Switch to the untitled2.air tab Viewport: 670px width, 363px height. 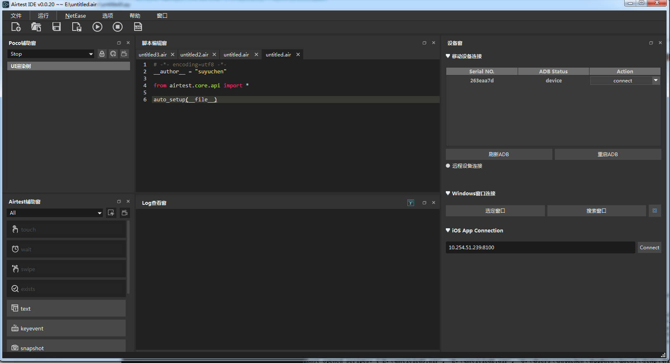coord(194,54)
